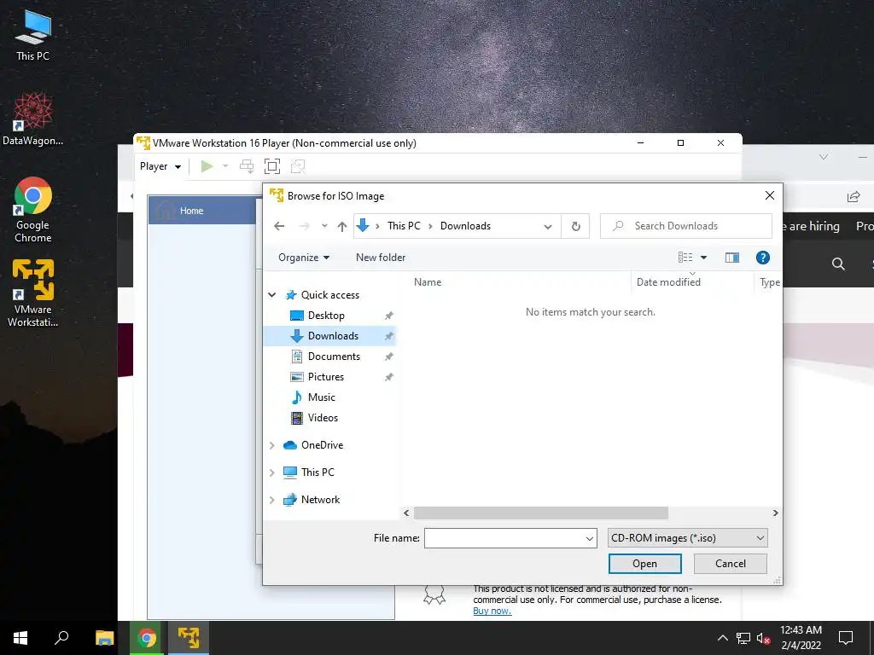Click the Buy now link

click(x=492, y=611)
